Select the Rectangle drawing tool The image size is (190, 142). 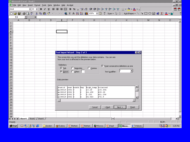[146, 14]
